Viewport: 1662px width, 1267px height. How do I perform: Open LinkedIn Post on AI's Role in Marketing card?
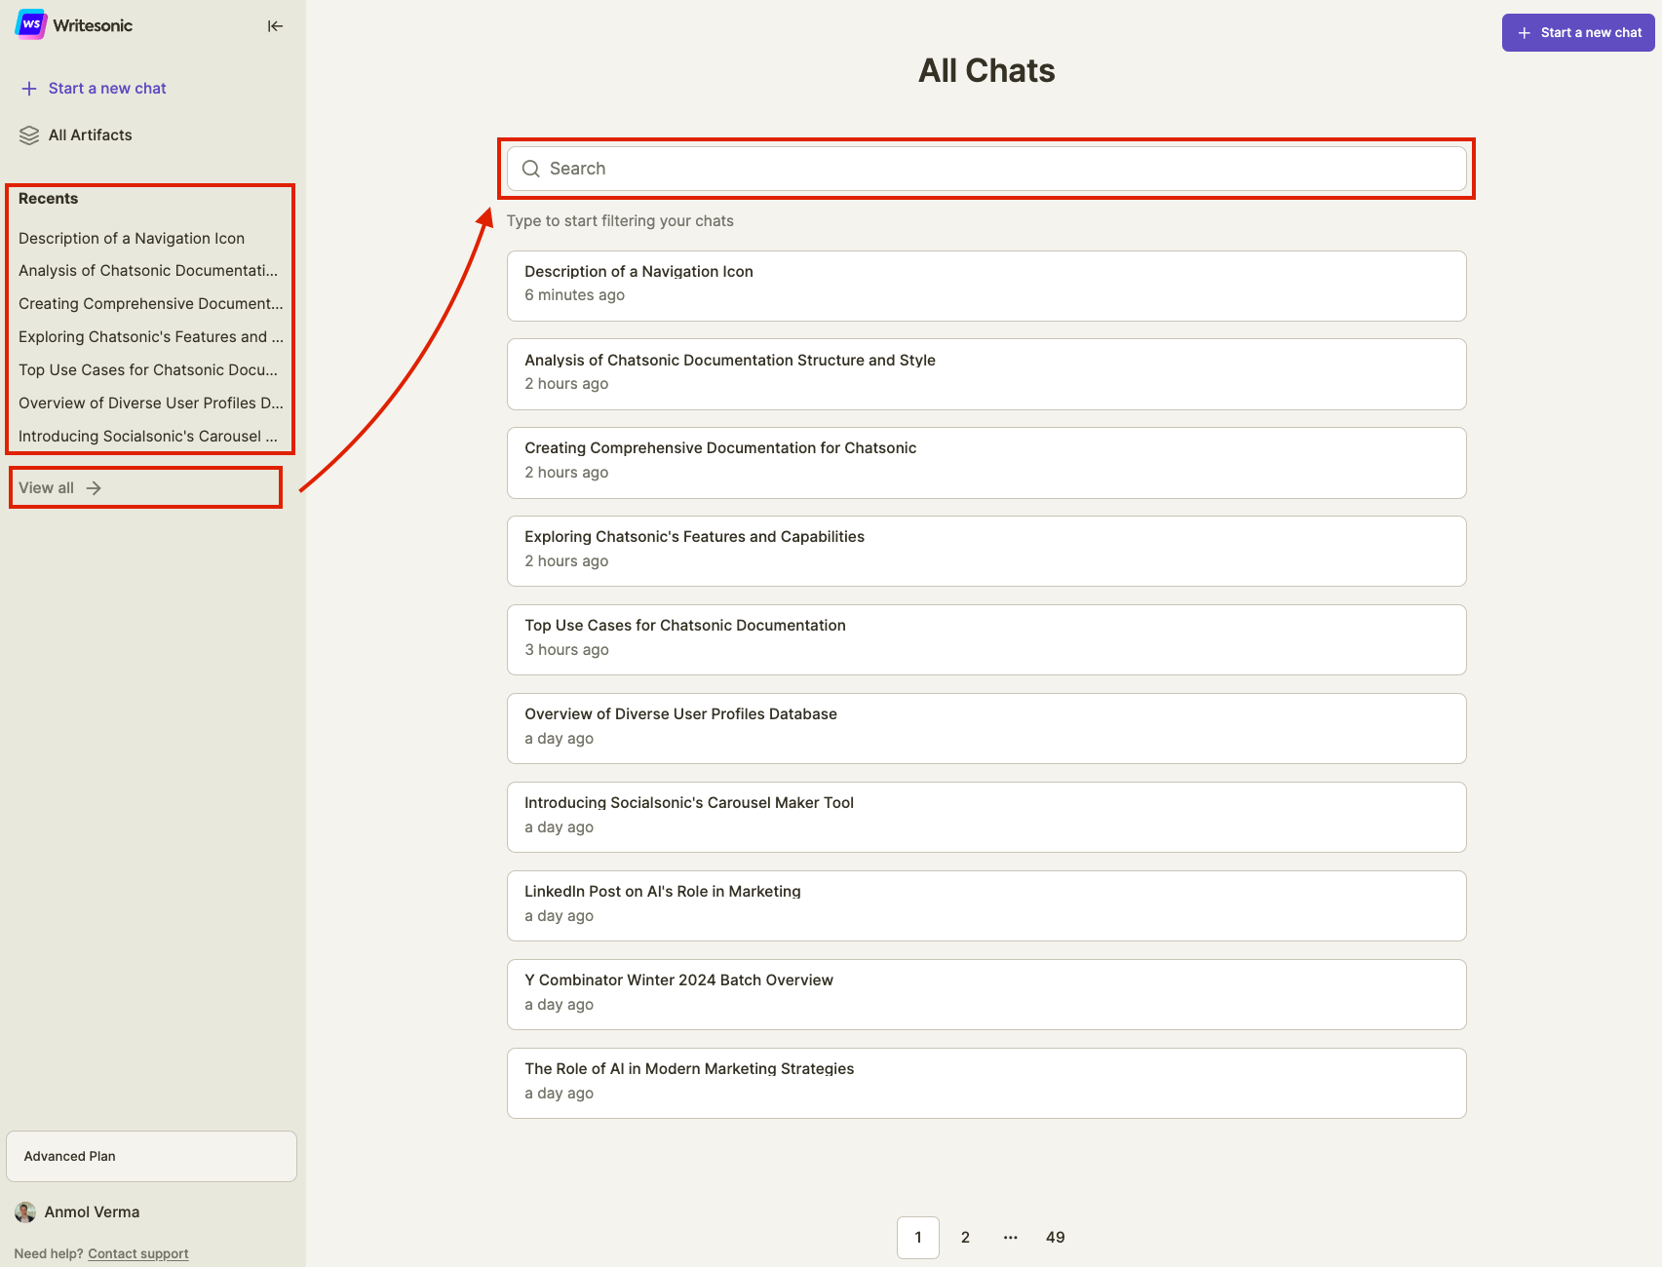click(x=986, y=906)
